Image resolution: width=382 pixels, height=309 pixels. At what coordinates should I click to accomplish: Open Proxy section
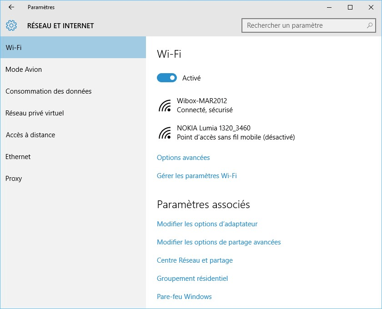pyautogui.click(x=73, y=178)
